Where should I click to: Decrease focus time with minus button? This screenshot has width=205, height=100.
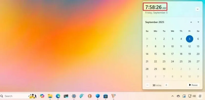[147, 85]
